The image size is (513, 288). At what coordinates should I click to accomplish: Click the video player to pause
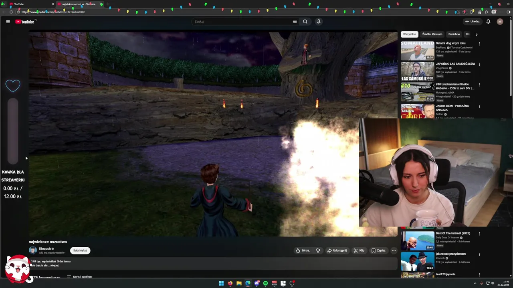(x=213, y=134)
